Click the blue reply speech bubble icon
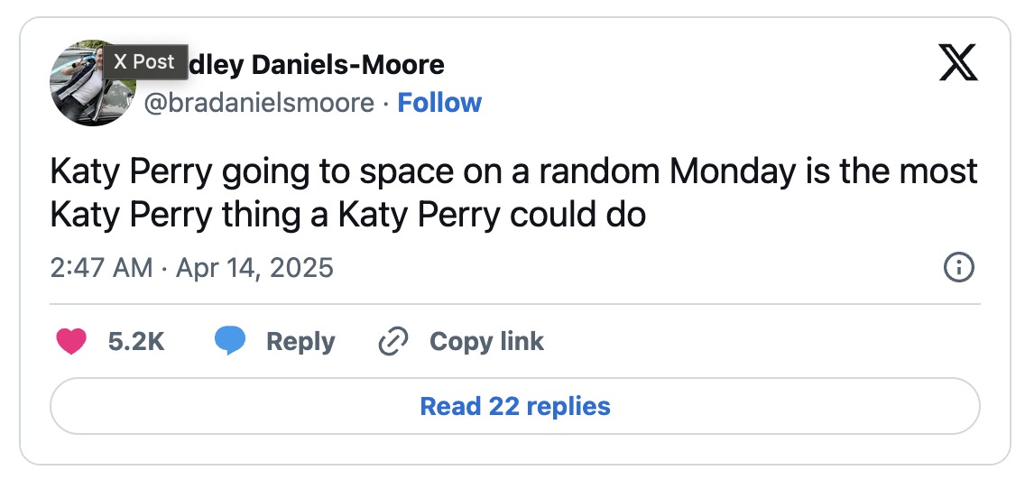Screen dimensions: 1034x489 [230, 341]
